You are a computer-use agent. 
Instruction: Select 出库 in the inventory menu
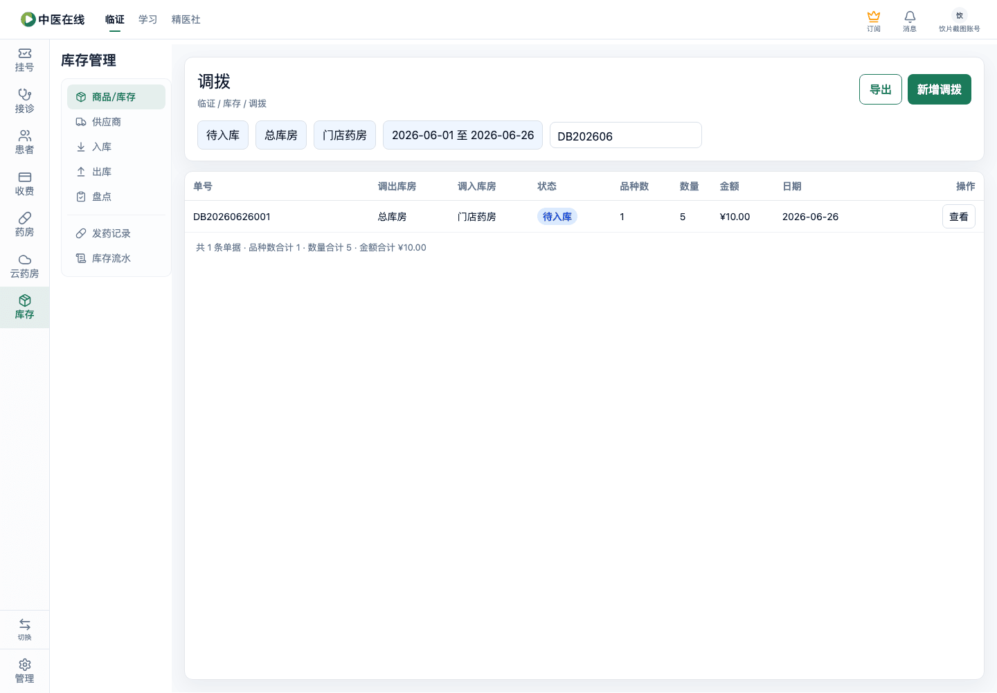click(116, 172)
